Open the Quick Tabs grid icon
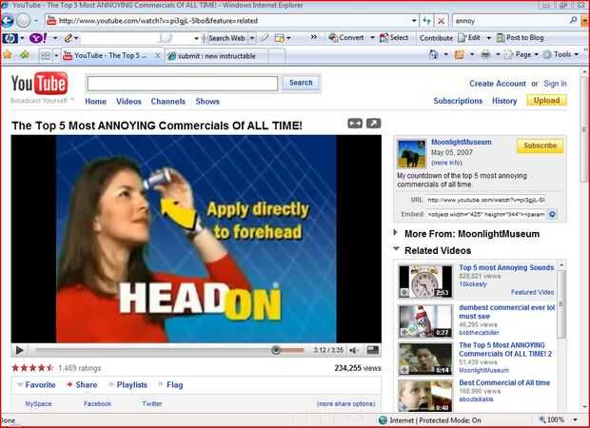590x428 pixels. coord(45,56)
